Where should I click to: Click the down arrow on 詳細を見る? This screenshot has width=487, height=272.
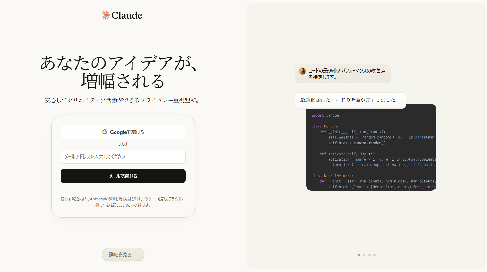pyautogui.click(x=135, y=254)
